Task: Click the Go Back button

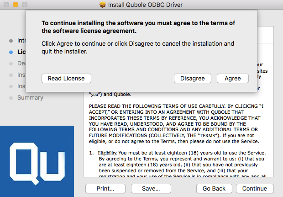Action: [214, 188]
